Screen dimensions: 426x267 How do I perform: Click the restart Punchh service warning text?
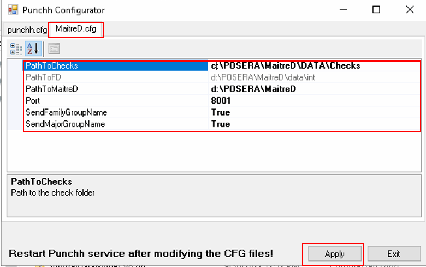(x=141, y=254)
